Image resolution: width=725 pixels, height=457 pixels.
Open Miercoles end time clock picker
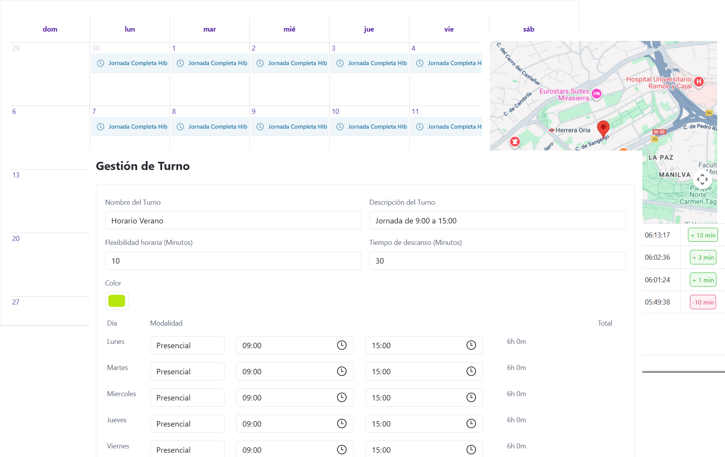pyautogui.click(x=471, y=397)
